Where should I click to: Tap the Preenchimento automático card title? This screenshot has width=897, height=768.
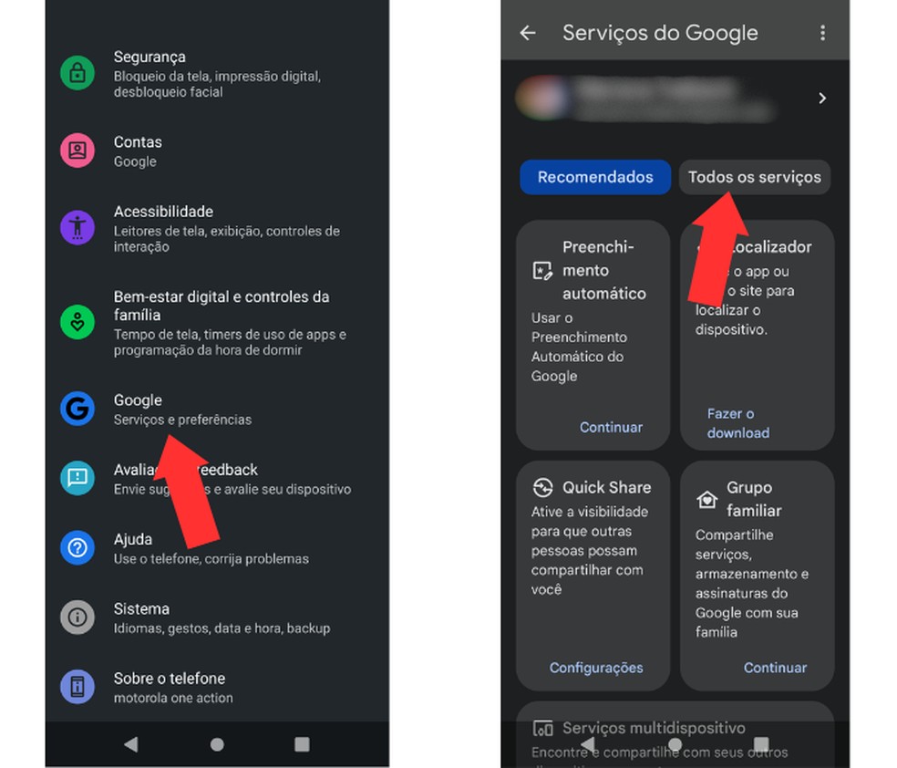pos(604,270)
